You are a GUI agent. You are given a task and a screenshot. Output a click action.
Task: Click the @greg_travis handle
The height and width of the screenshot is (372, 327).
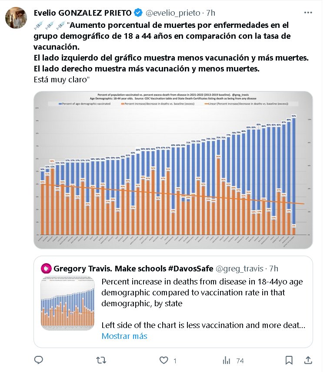click(240, 268)
